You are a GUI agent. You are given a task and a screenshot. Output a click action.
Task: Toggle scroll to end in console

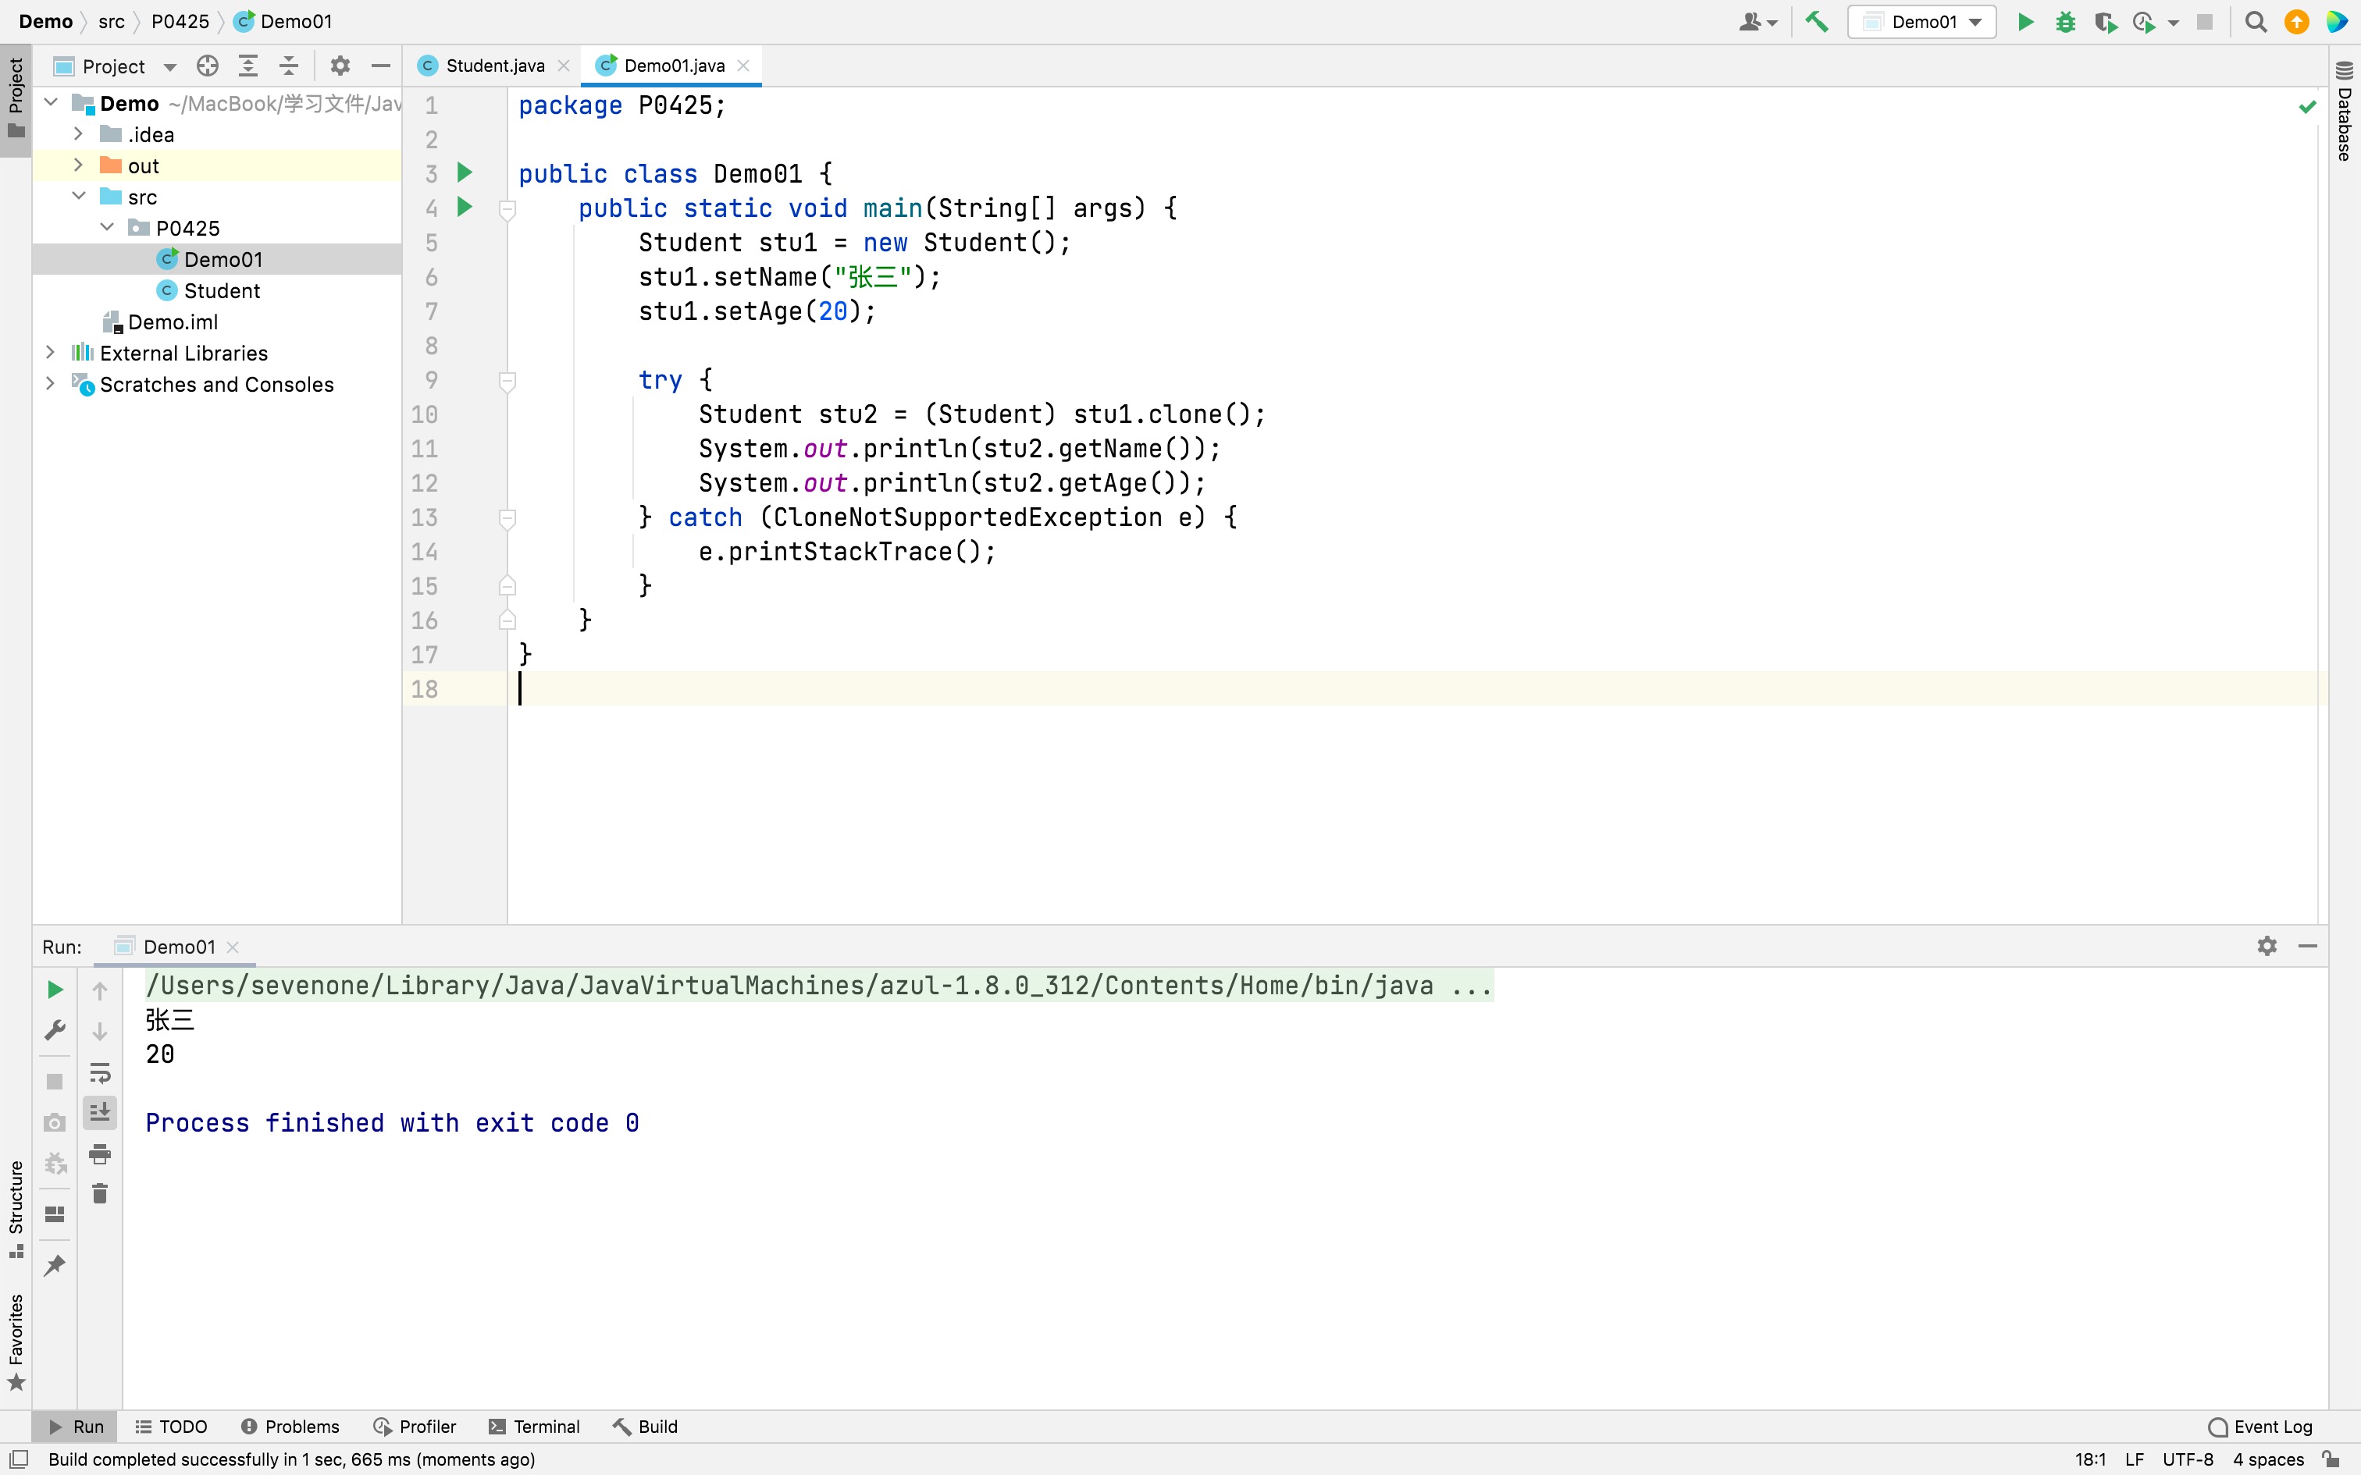[x=99, y=1112]
